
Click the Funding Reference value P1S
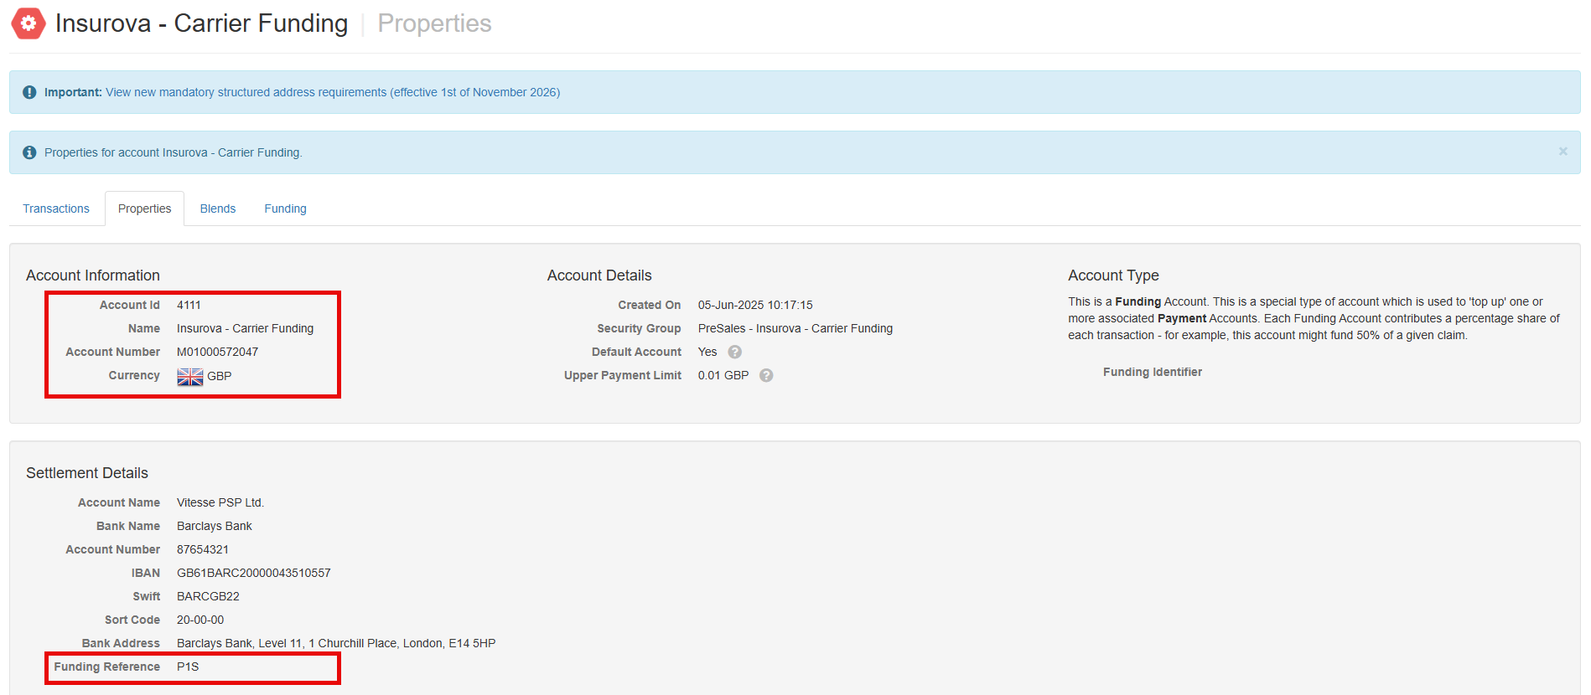pyautogui.click(x=188, y=667)
